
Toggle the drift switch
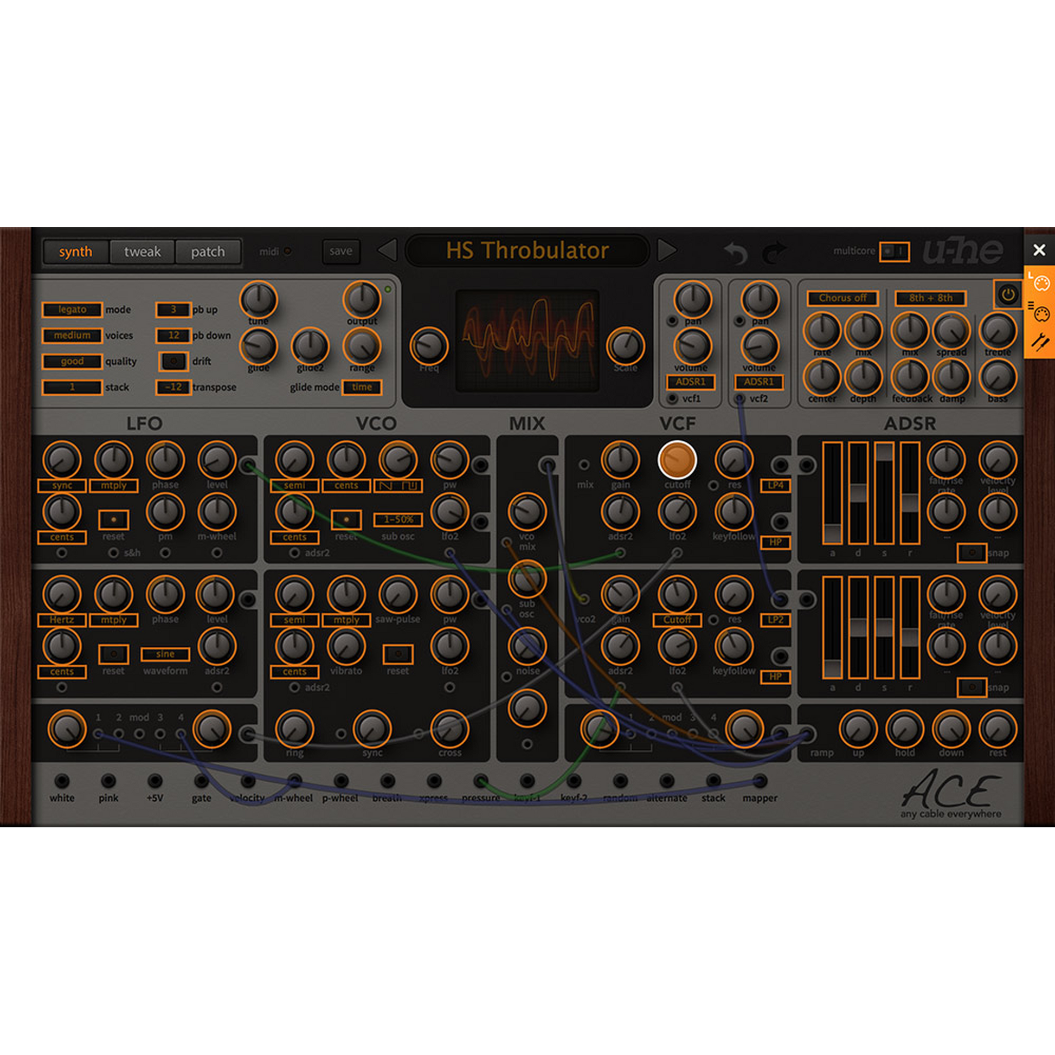(x=173, y=361)
